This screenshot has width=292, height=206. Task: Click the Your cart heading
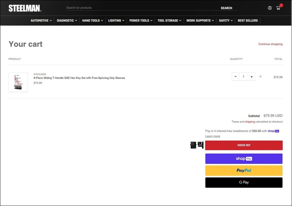pos(26,44)
